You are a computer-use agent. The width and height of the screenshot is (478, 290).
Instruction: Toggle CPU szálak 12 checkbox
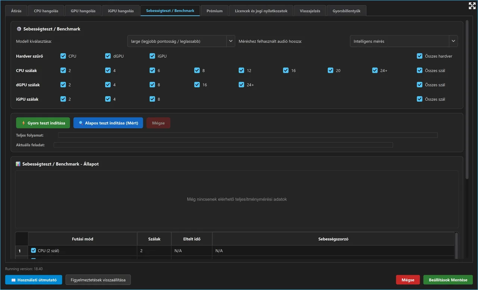pyautogui.click(x=241, y=70)
